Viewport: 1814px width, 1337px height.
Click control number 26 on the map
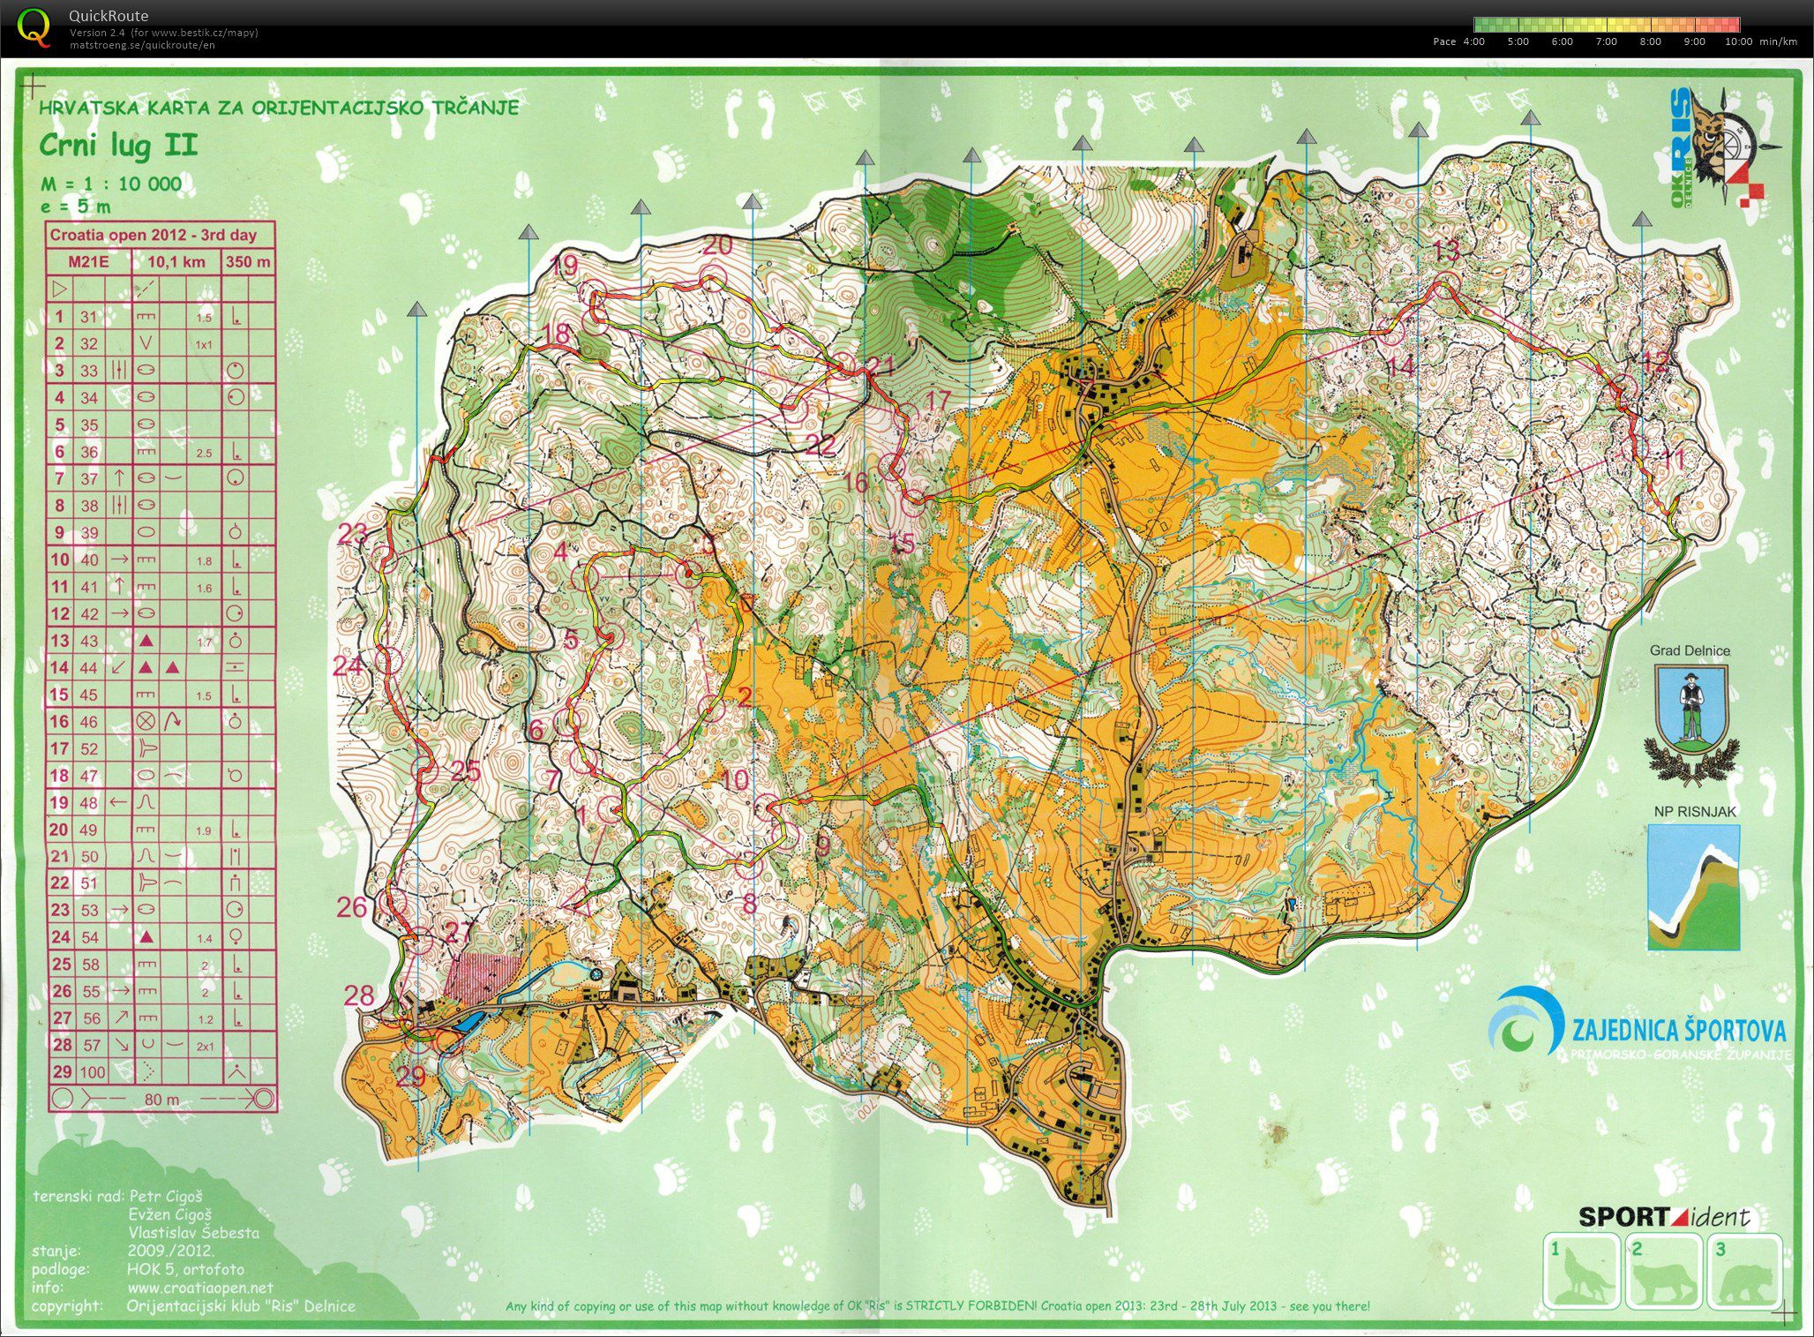point(352,906)
